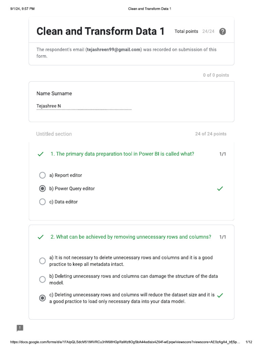Click the 'Clean and Transform Data 1' form title
262x350 pixels.
point(101,31)
